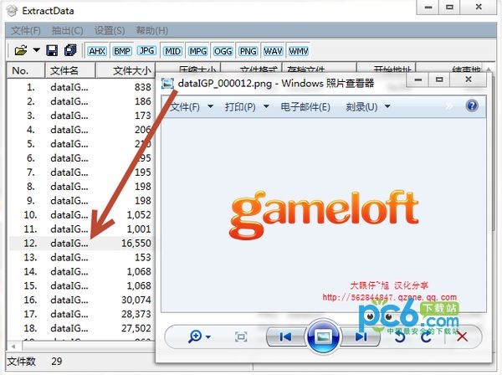Select row 1 with size 838
The image size is (502, 375).
pos(81,87)
